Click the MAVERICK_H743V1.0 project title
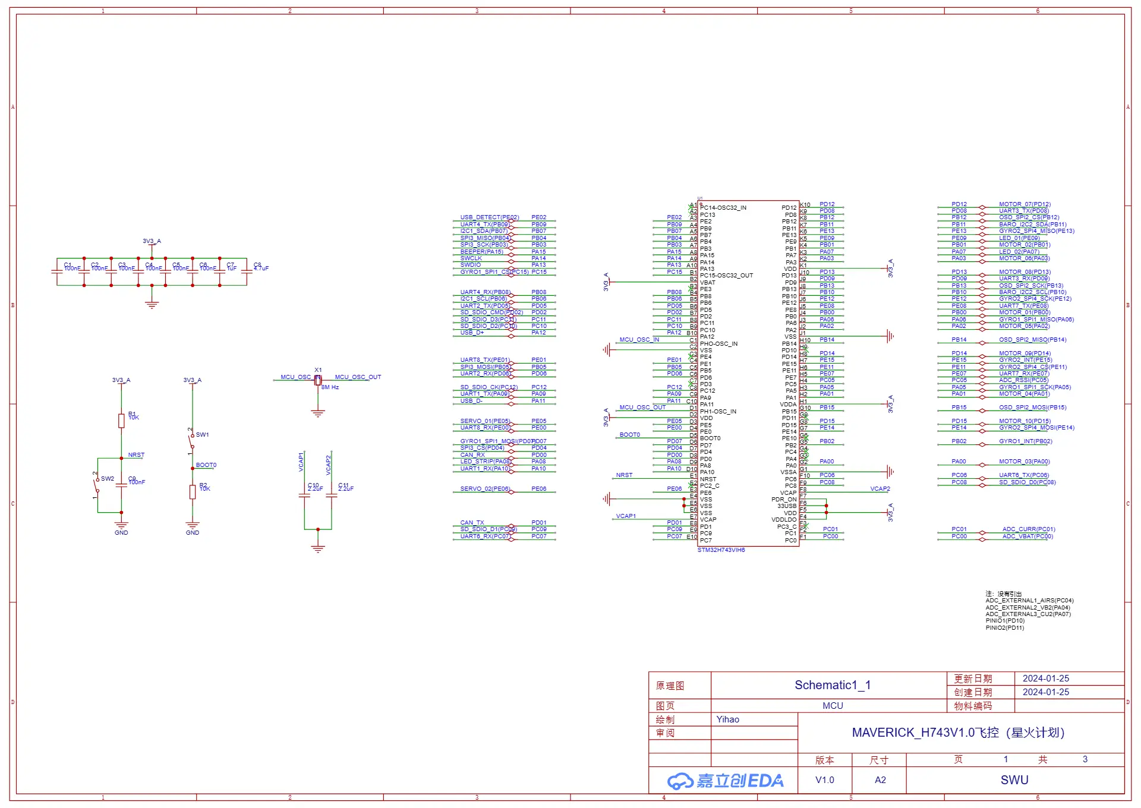This screenshot has height=808, width=1141. pyautogui.click(x=958, y=733)
